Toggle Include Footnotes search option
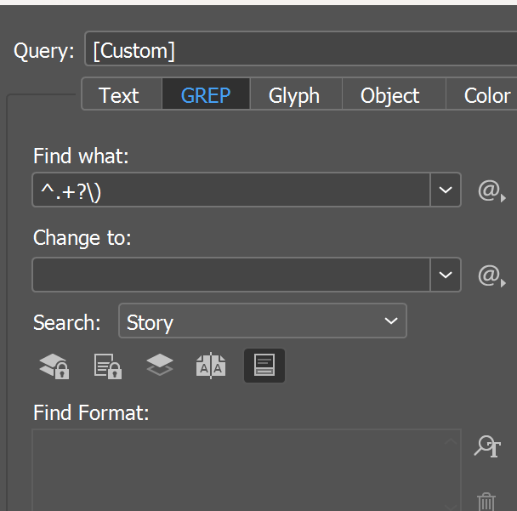Image resolution: width=517 pixels, height=511 pixels. click(264, 366)
